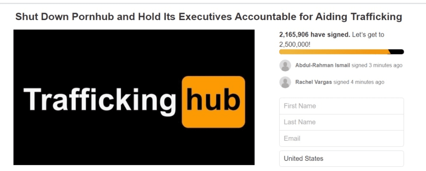The height and width of the screenshot is (171, 426).
Task: Click the "signed 3 minutes ago" timestamp
Action: [x=377, y=65]
